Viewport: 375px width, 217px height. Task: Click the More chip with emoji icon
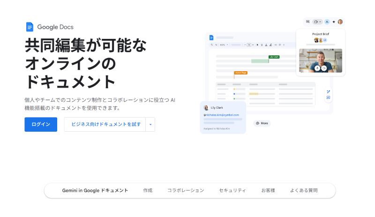[262, 123]
